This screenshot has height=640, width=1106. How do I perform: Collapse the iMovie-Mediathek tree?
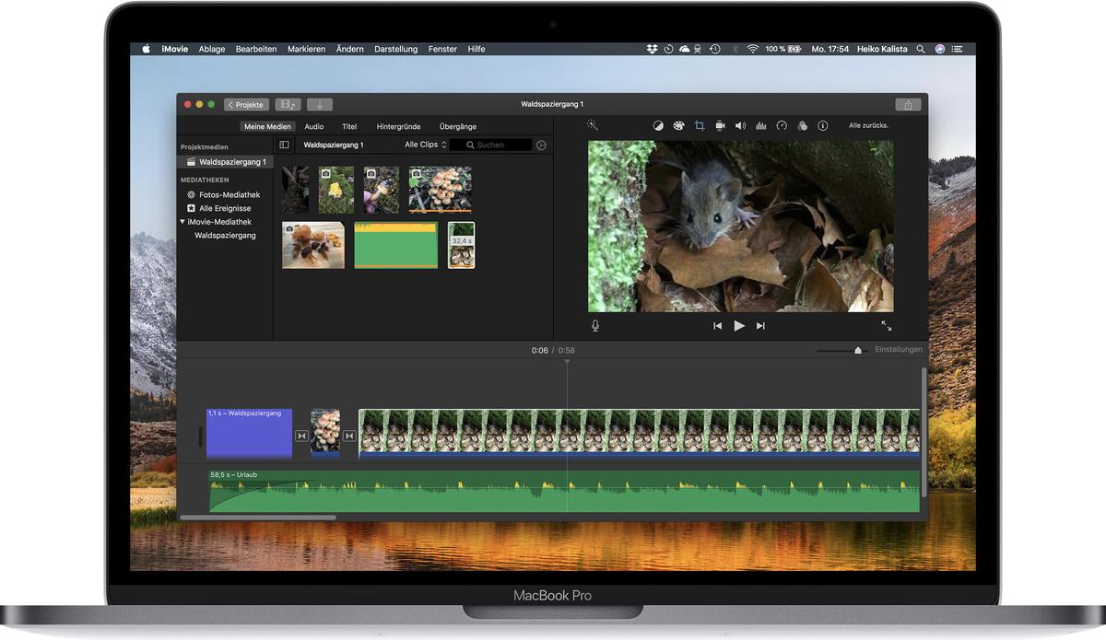tap(182, 222)
